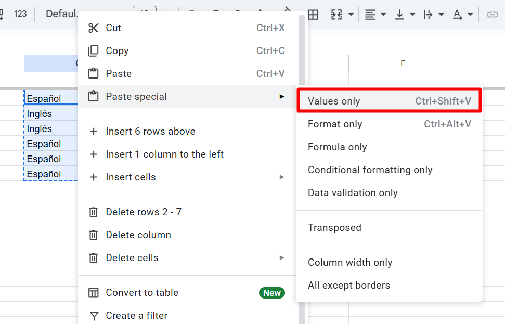Choose Transposed from Paste special submenu
505x324 pixels.
point(334,228)
